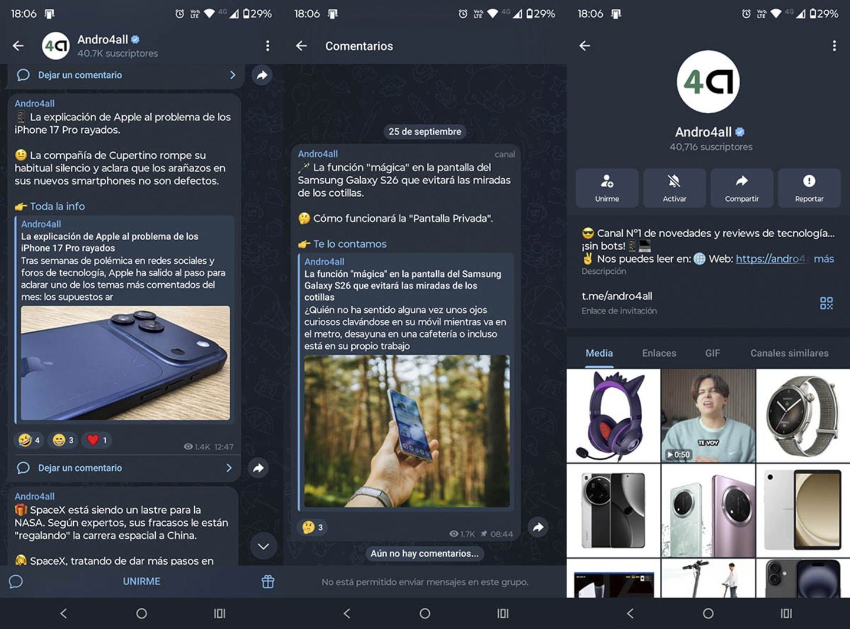Viewport: 850px width, 629px height.
Task: Share the Samsung Galaxy S26 post via the arrow
Action: [x=538, y=528]
